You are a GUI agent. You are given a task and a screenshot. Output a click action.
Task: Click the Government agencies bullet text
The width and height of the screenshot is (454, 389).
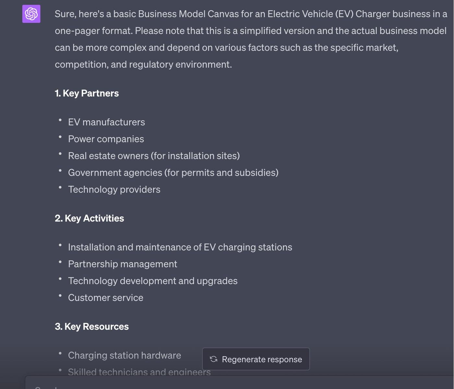pos(173,172)
